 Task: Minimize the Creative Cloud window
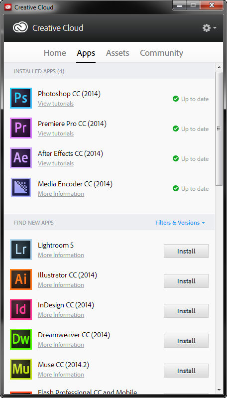(180, 5)
